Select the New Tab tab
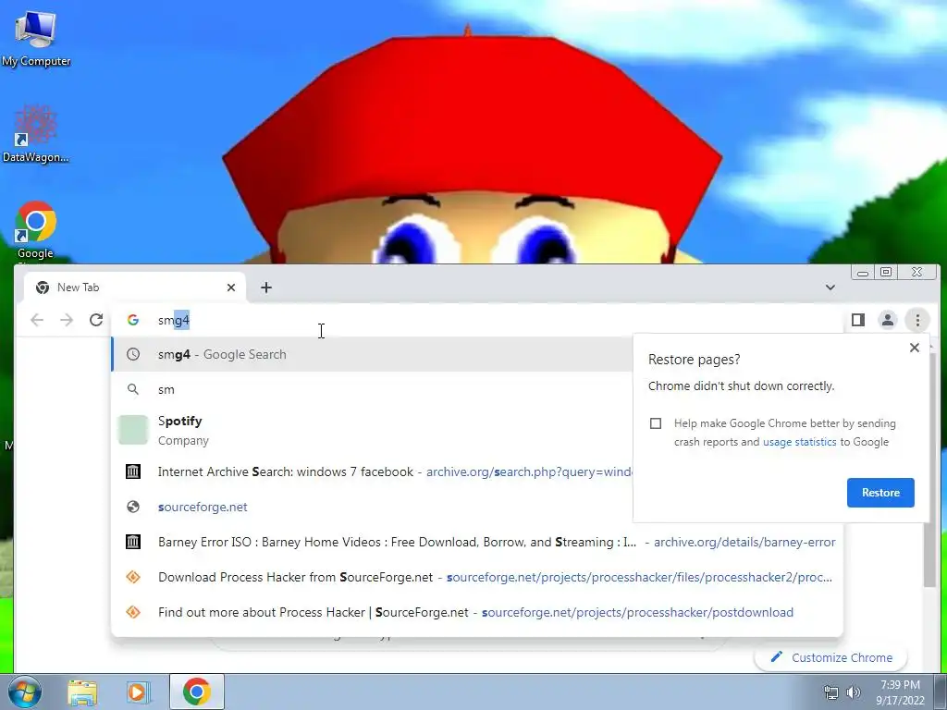The image size is (947, 710). point(134,288)
